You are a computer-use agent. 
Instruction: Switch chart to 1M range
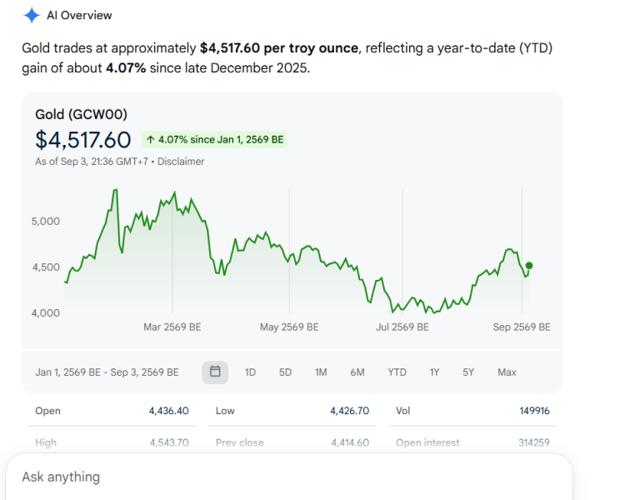[321, 372]
